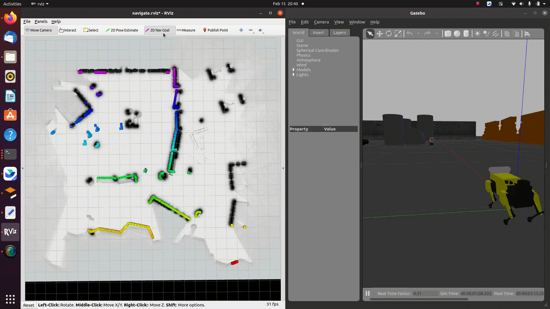Choose the Publish Point tool
Image resolution: width=550 pixels, height=309 pixels.
pyautogui.click(x=215, y=30)
